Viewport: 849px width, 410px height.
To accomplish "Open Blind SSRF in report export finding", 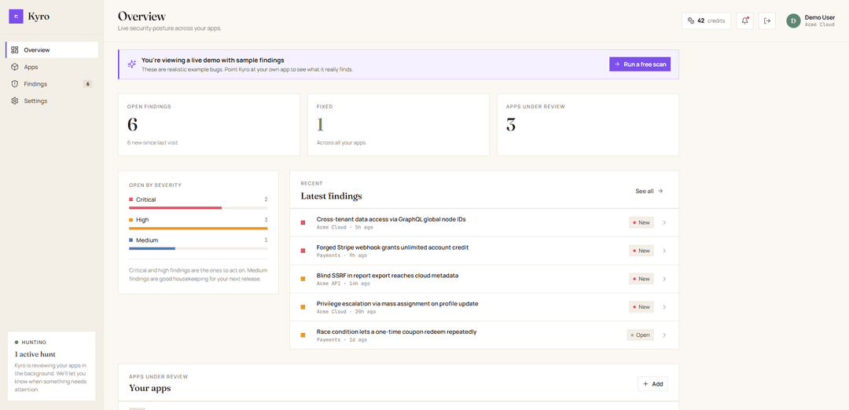I will tap(484, 279).
